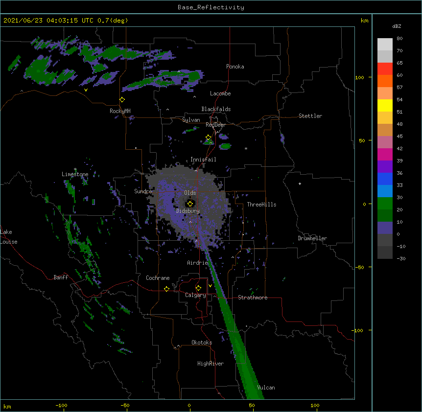Click the -100 tick on horizontal km axis

(61, 405)
